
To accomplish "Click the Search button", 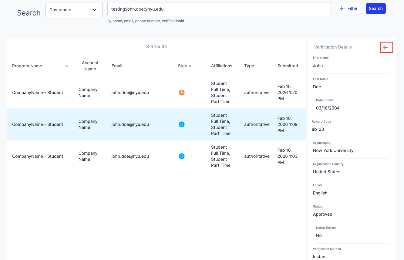I will tap(376, 8).
